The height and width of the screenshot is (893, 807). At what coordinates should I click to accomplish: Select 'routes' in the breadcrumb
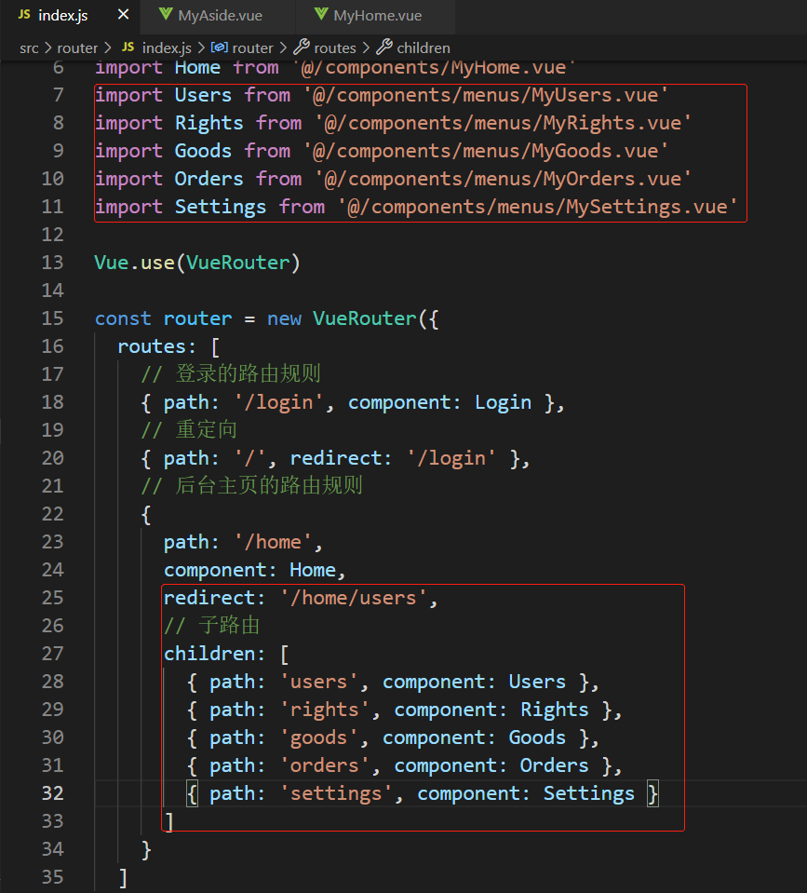(335, 47)
